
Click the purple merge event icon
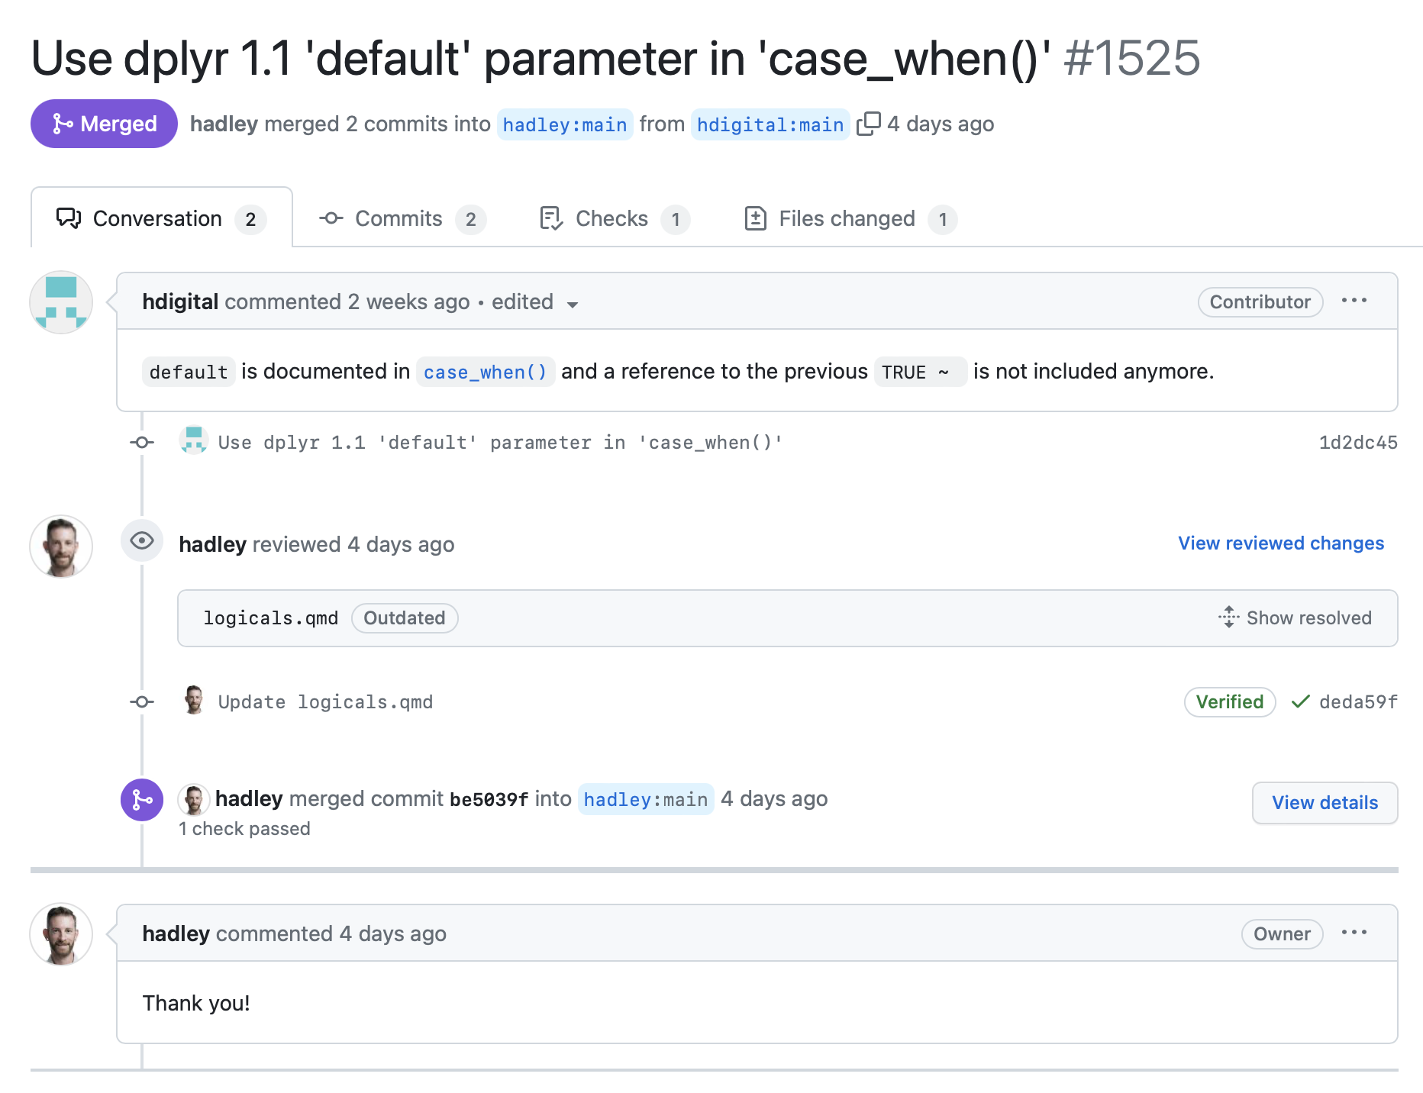click(x=142, y=800)
